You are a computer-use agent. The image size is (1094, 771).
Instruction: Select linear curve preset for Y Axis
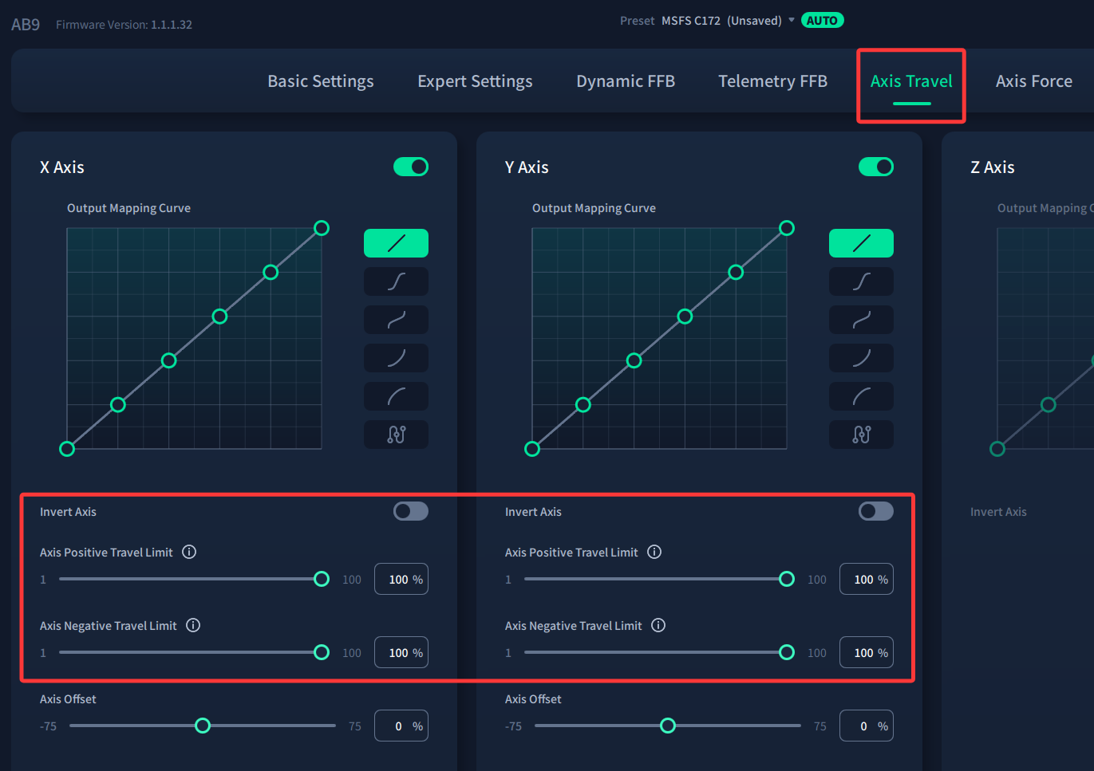pyautogui.click(x=861, y=243)
